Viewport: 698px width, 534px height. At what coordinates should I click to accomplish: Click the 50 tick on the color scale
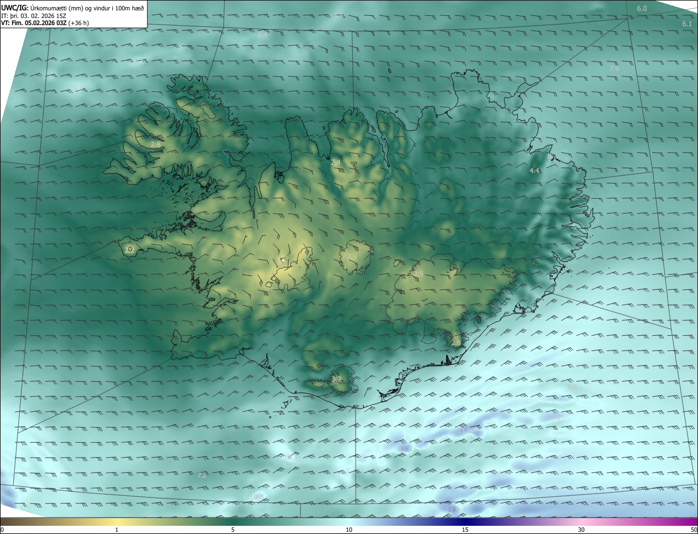tap(694, 530)
